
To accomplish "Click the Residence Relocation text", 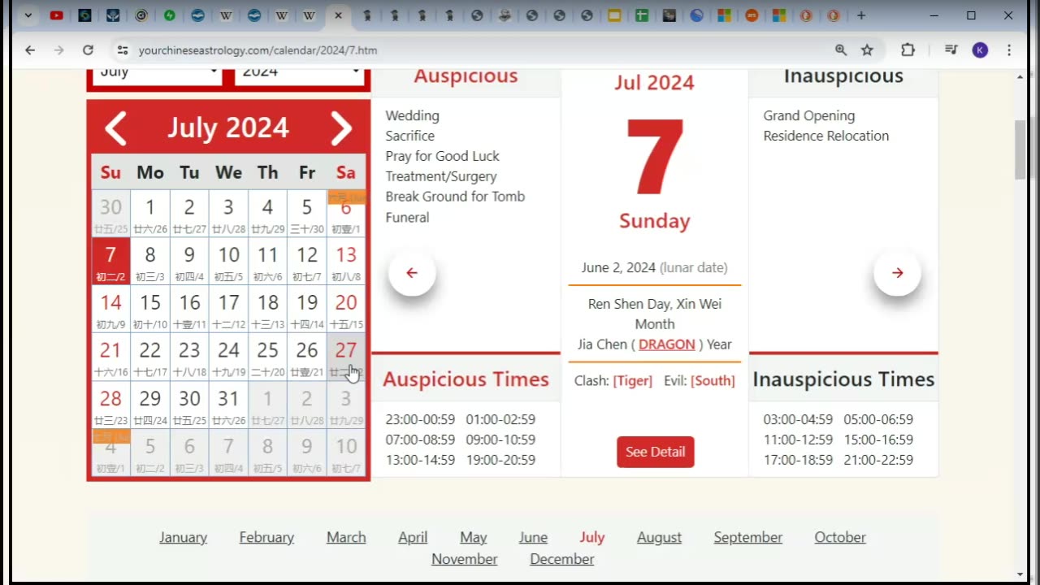I will pos(826,136).
